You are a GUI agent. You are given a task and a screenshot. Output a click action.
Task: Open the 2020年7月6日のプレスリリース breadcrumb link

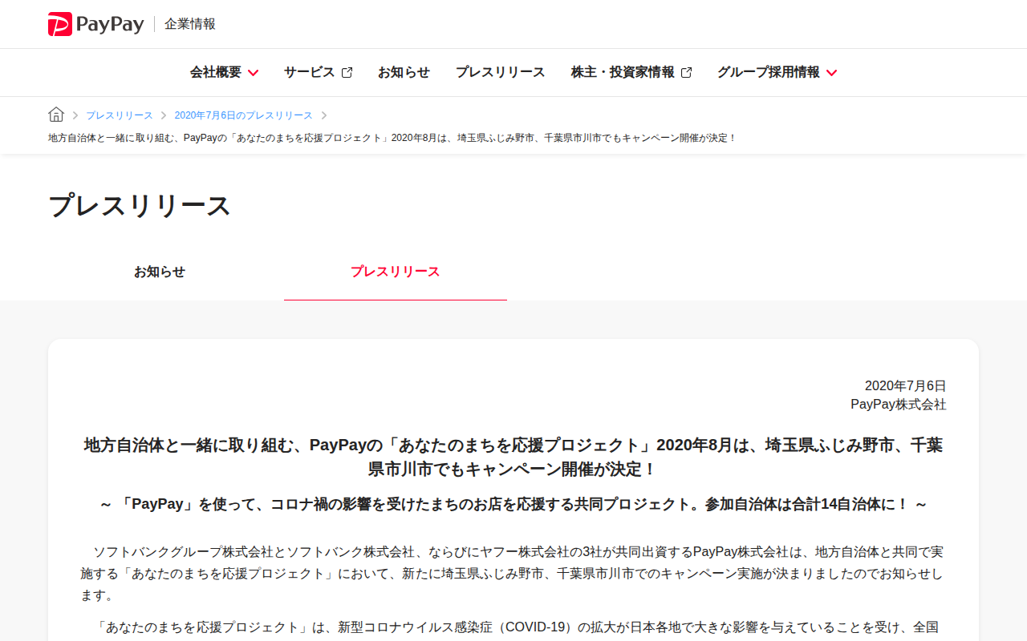point(243,115)
